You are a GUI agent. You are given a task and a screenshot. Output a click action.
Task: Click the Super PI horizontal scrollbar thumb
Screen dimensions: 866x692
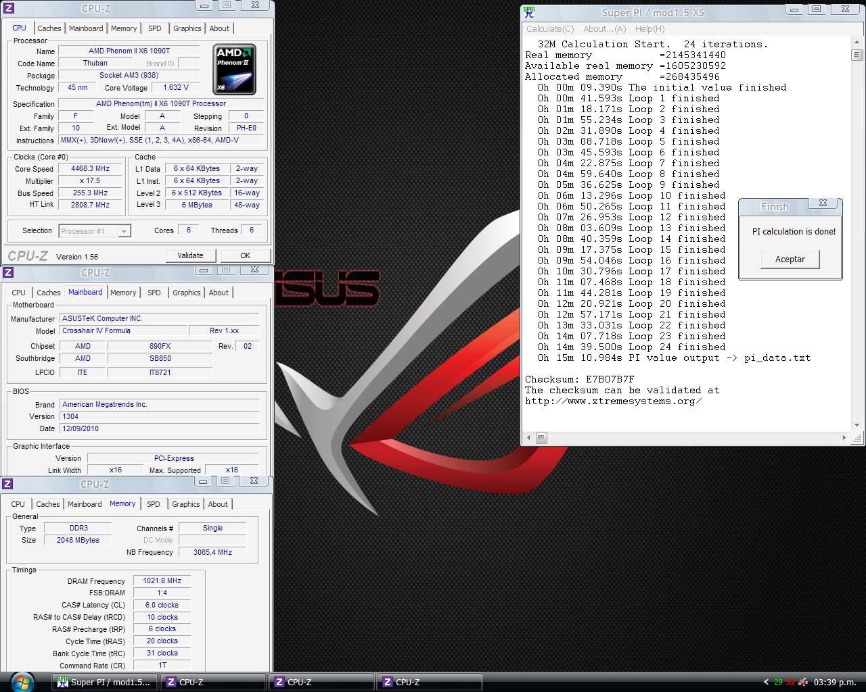[541, 438]
